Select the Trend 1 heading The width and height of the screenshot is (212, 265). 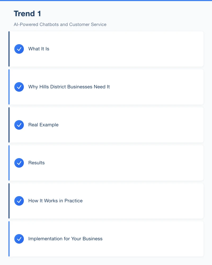(27, 14)
